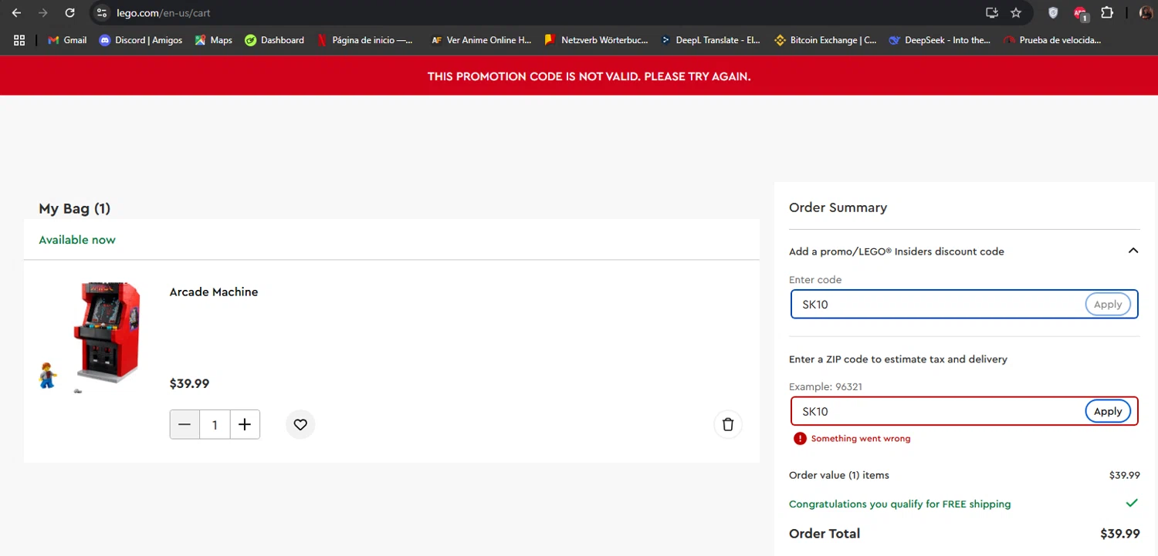
Task: Click the install app icon in address bar
Action: [x=992, y=13]
